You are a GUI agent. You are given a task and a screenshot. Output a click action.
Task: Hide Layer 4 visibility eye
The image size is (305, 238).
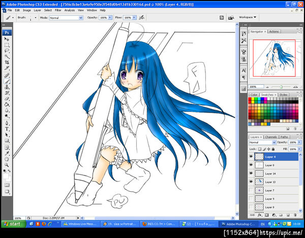(251, 156)
